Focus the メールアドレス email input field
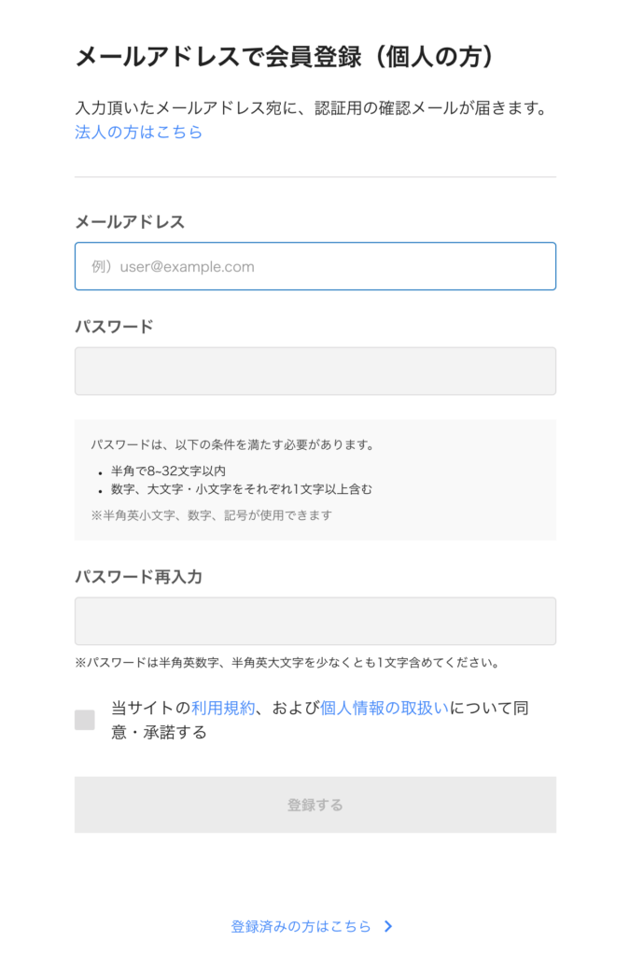The height and width of the screenshot is (956, 630). tap(315, 266)
